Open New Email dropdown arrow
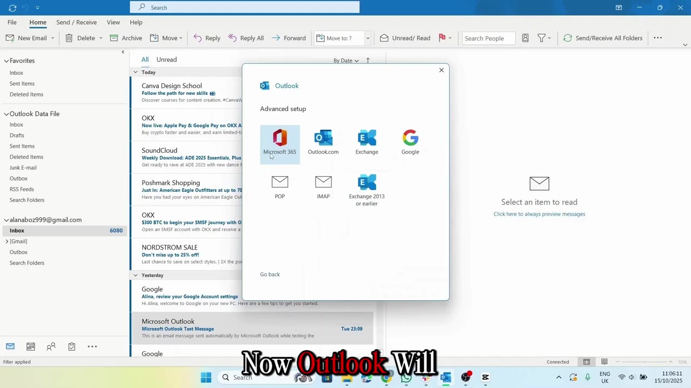The height and width of the screenshot is (388, 691). coord(52,38)
